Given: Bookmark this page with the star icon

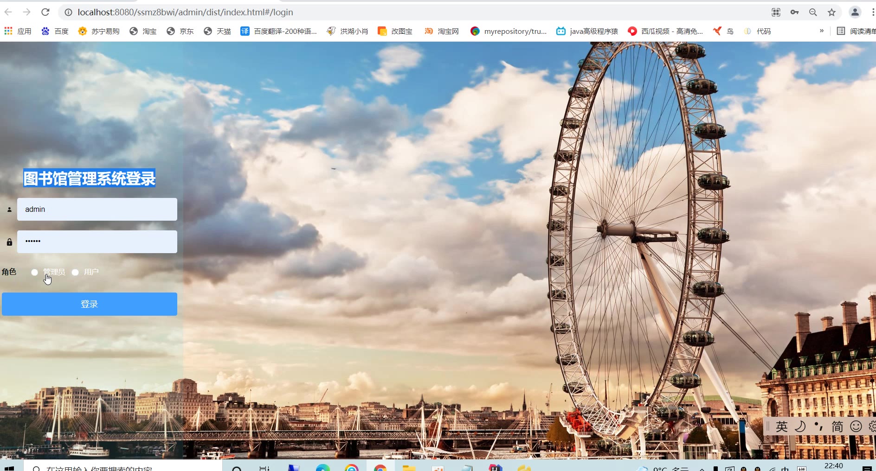Looking at the screenshot, I should (x=831, y=13).
